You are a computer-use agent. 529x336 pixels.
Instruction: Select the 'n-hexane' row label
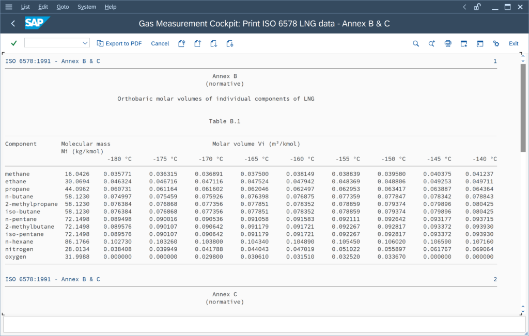point(19,242)
